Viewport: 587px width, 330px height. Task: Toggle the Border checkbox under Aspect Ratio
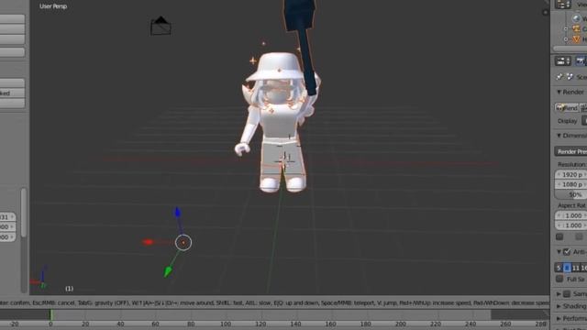tap(559, 236)
